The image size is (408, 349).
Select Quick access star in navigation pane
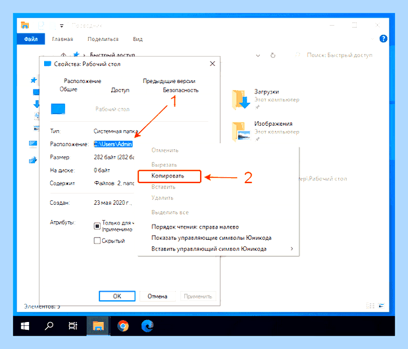34,80
